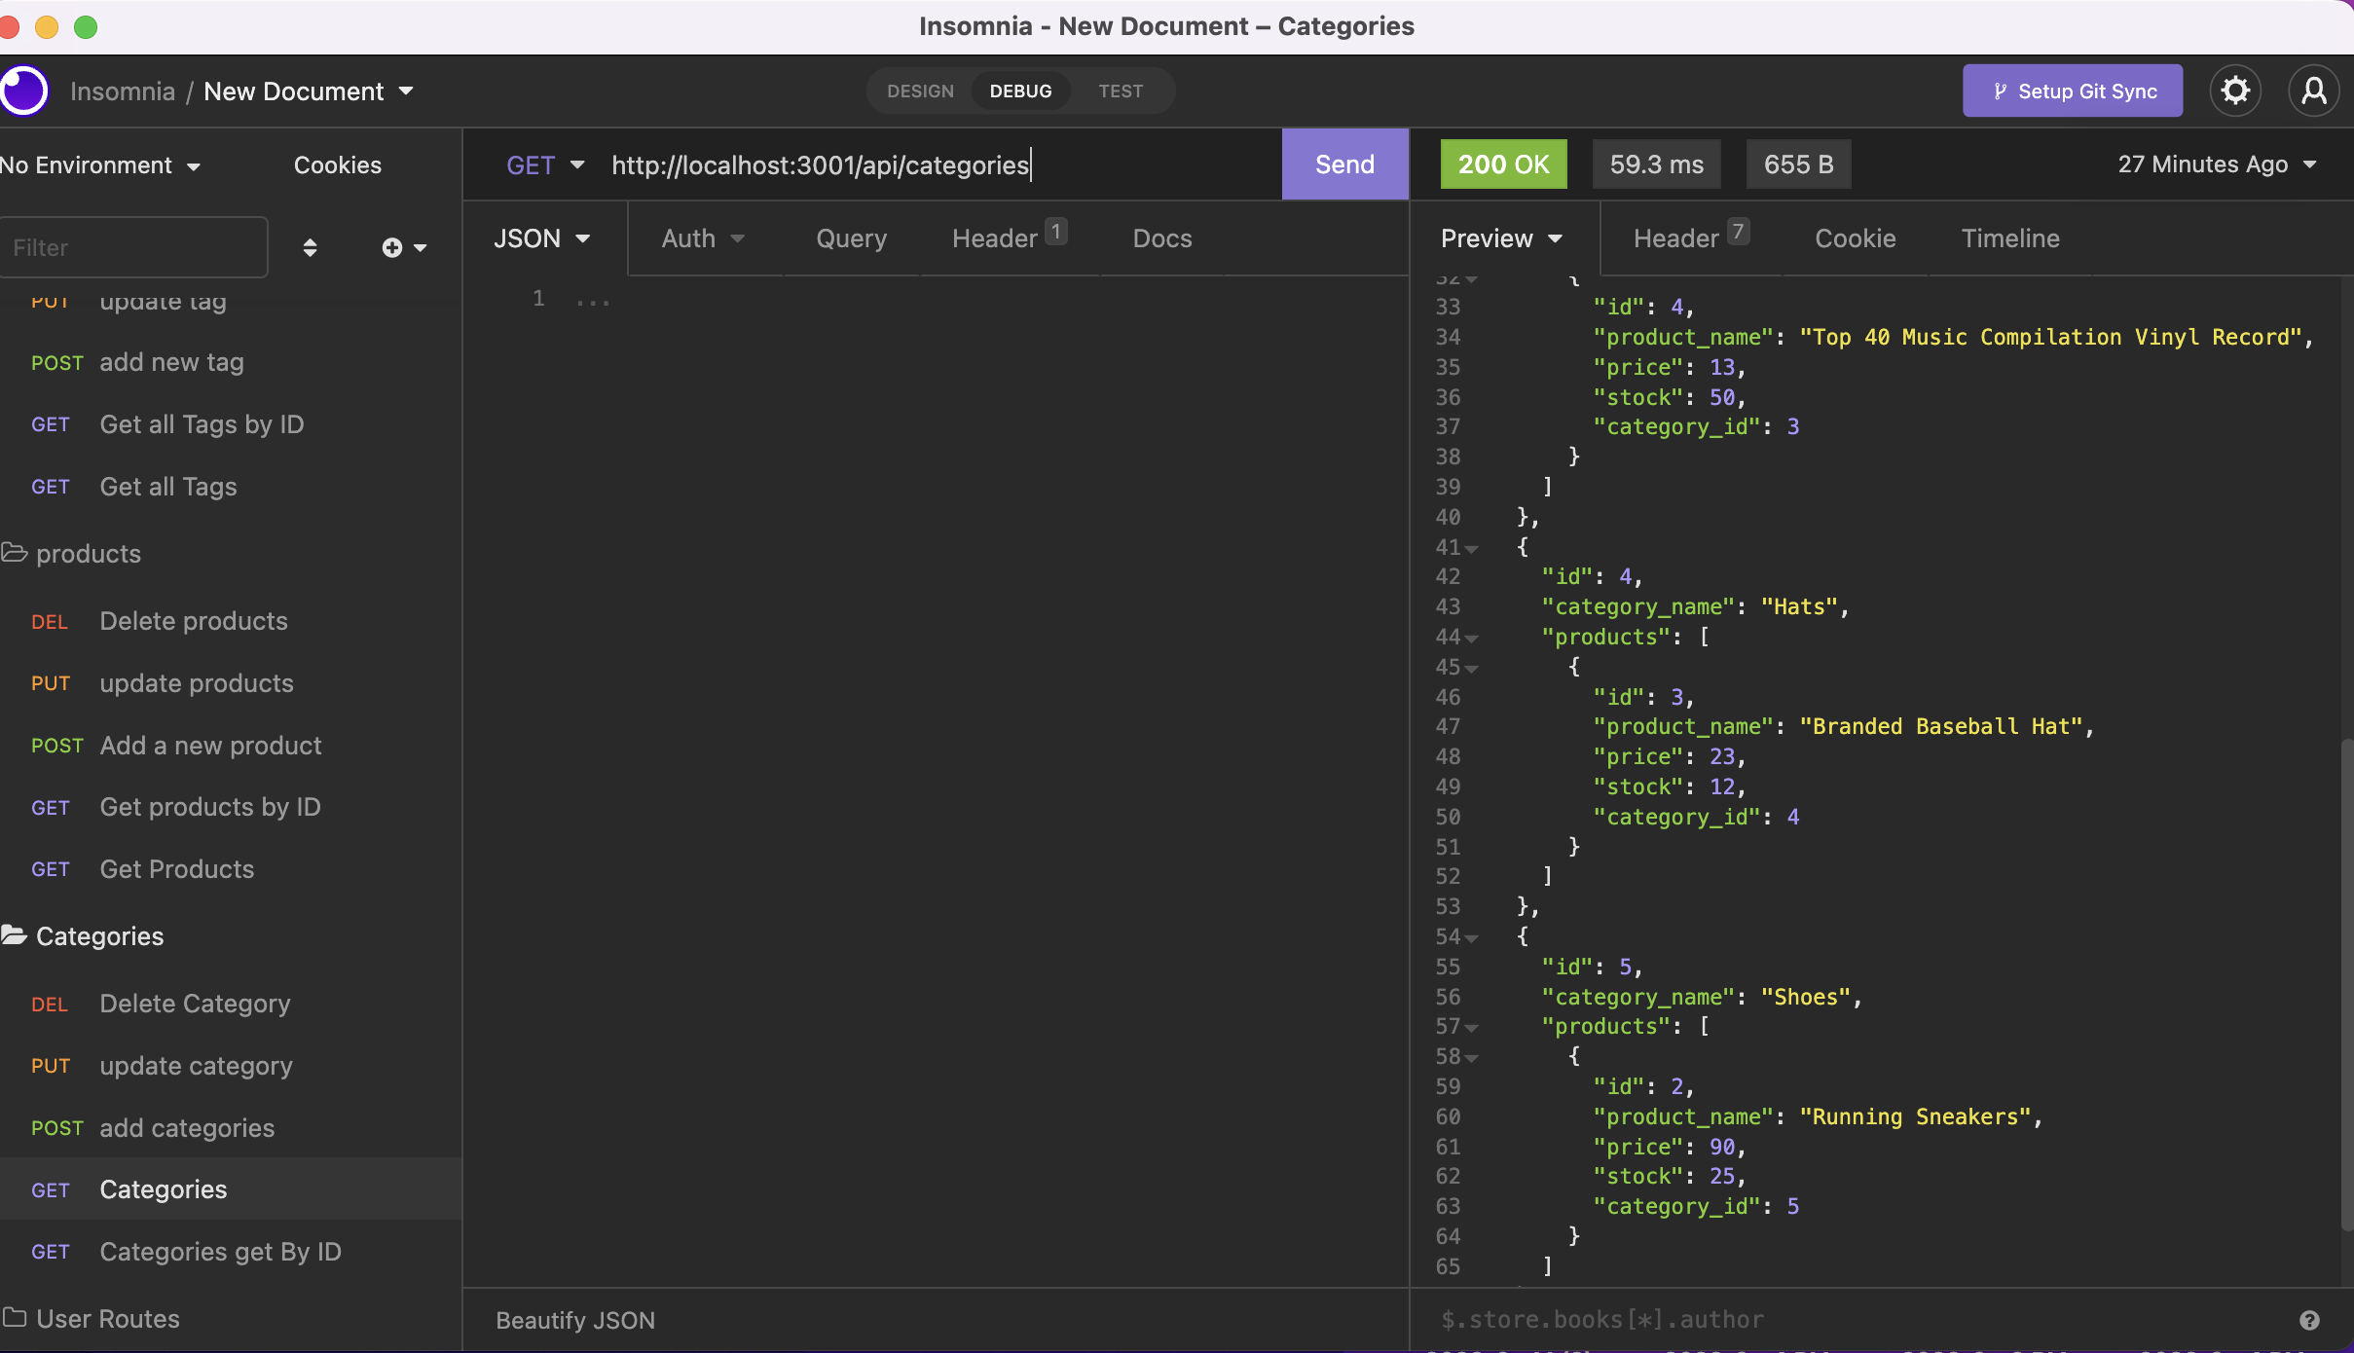Fold the products array at line 44
This screenshot has height=1353, width=2354.
(x=1472, y=638)
